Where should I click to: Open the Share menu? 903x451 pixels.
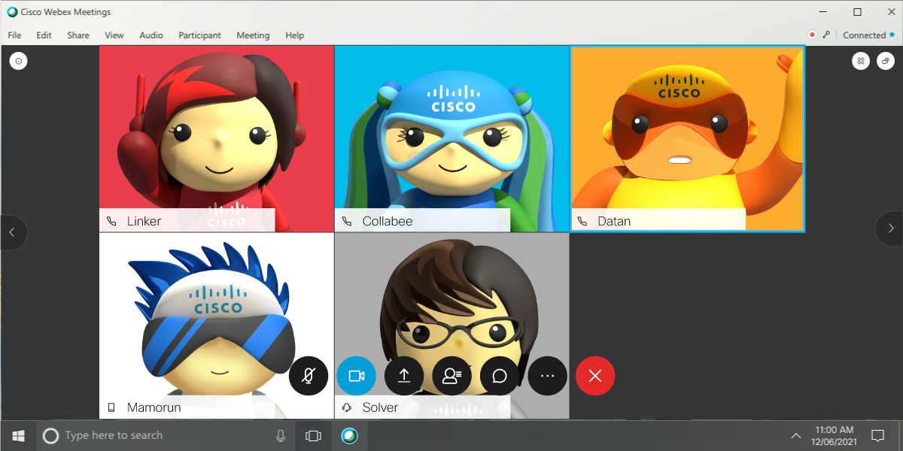78,35
